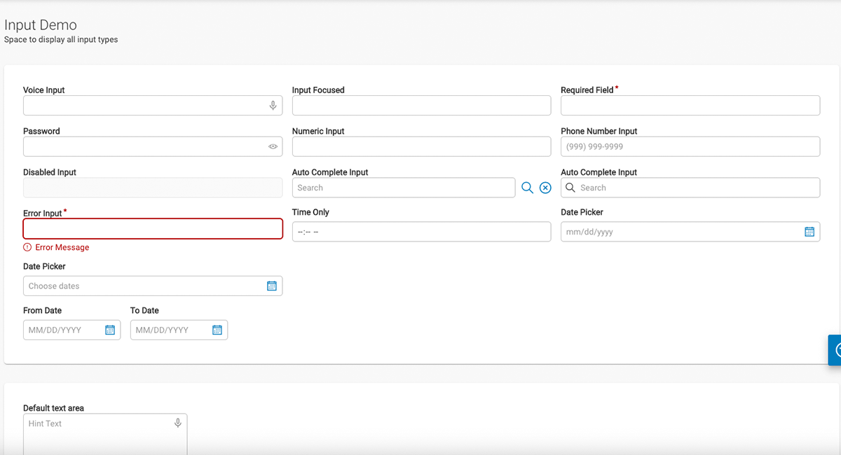Select the Required Field input box
Image resolution: width=841 pixels, height=455 pixels.
(x=690, y=106)
